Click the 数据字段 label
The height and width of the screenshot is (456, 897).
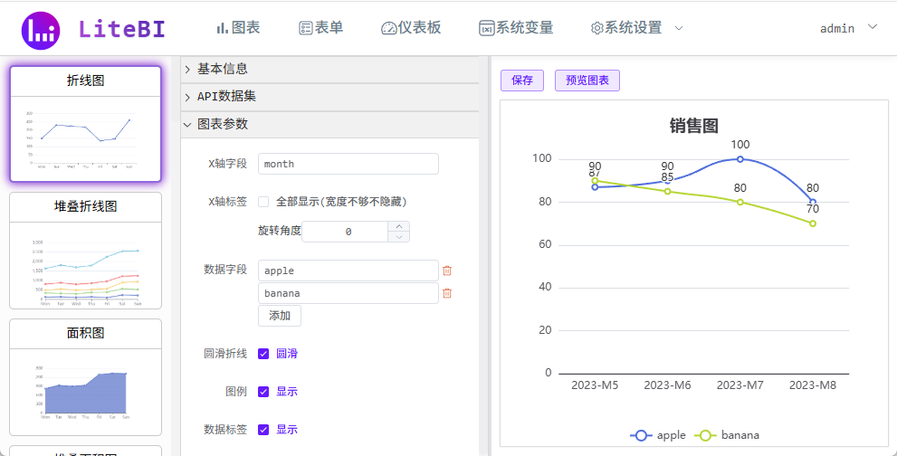(225, 270)
